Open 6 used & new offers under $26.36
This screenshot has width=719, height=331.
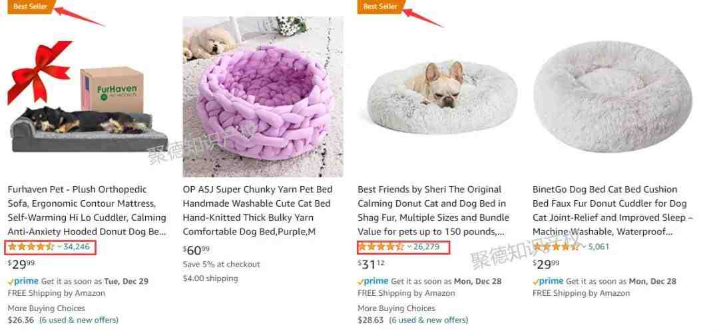[79, 320]
